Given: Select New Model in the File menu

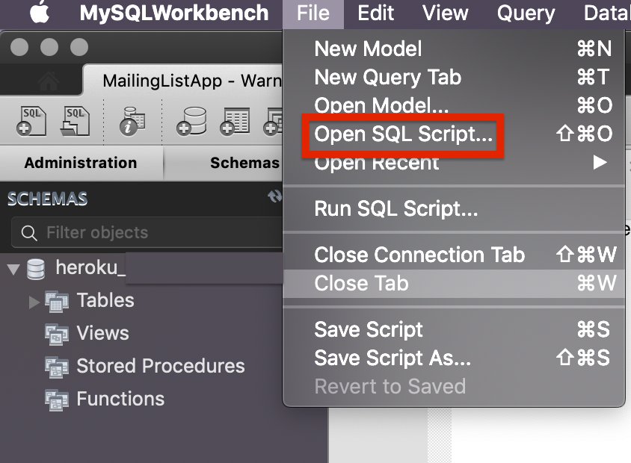Looking at the screenshot, I should (x=368, y=49).
